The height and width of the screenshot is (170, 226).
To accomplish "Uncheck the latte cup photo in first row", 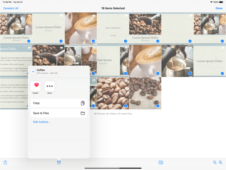I will pyautogui.click(x=93, y=41).
